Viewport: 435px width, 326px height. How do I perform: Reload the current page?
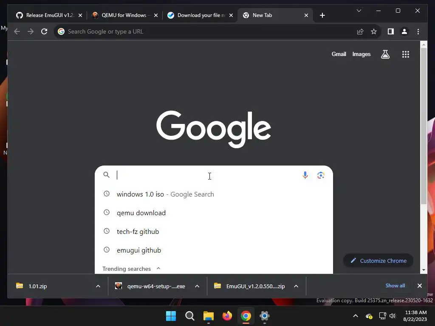pos(44,31)
